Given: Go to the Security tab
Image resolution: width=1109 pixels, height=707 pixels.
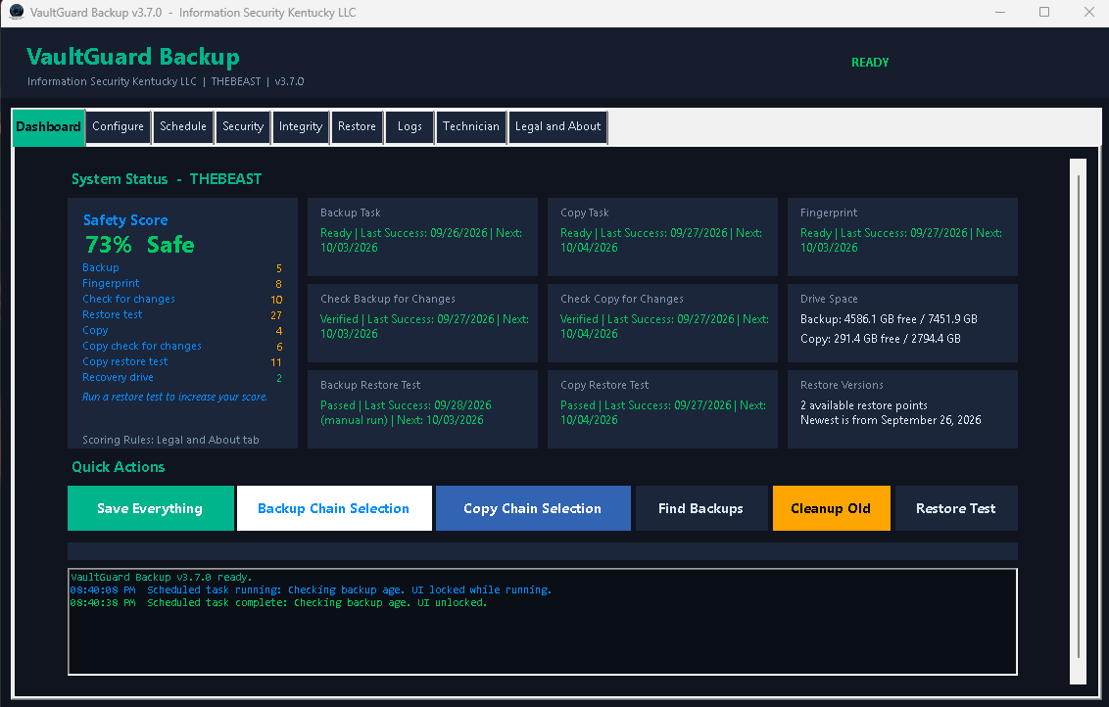Looking at the screenshot, I should coord(243,127).
